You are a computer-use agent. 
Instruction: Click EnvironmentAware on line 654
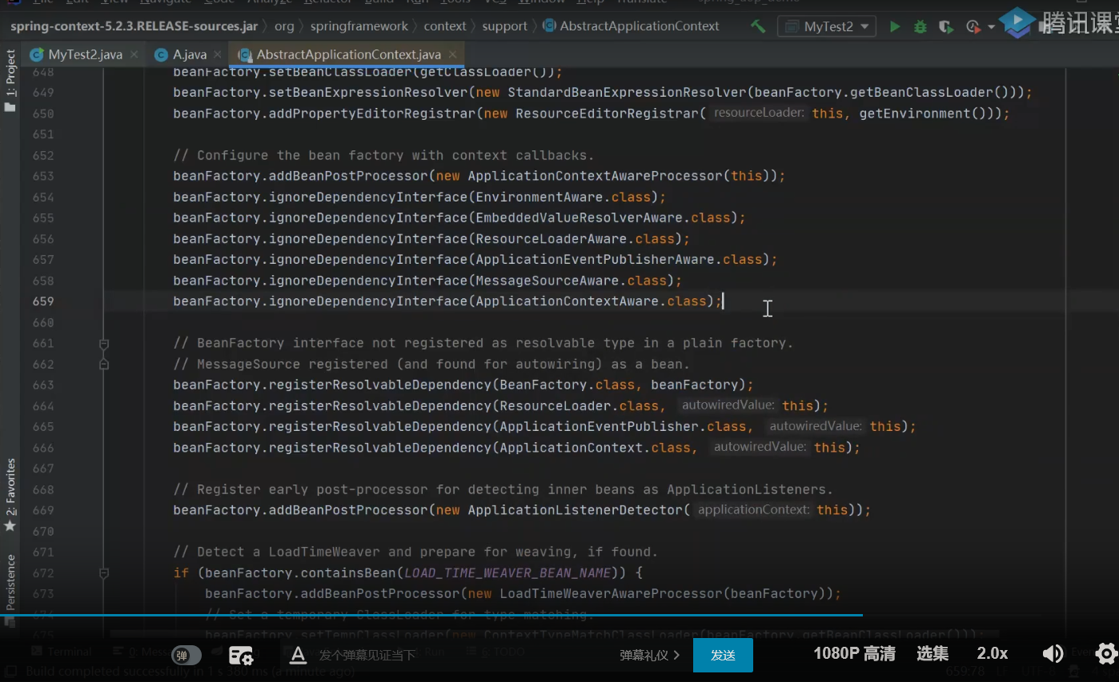point(539,197)
